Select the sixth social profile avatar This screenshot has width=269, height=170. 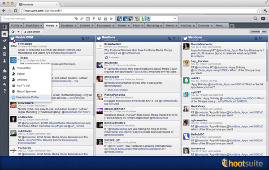point(148,18)
